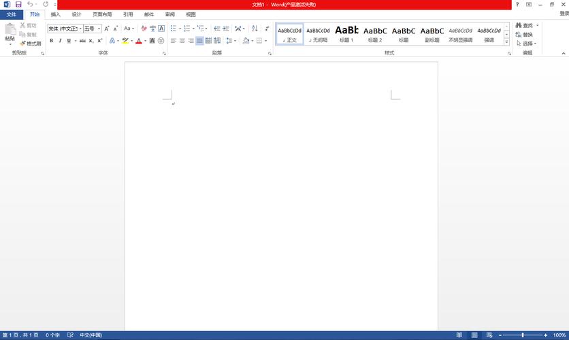Center align the paragraph

(x=182, y=41)
